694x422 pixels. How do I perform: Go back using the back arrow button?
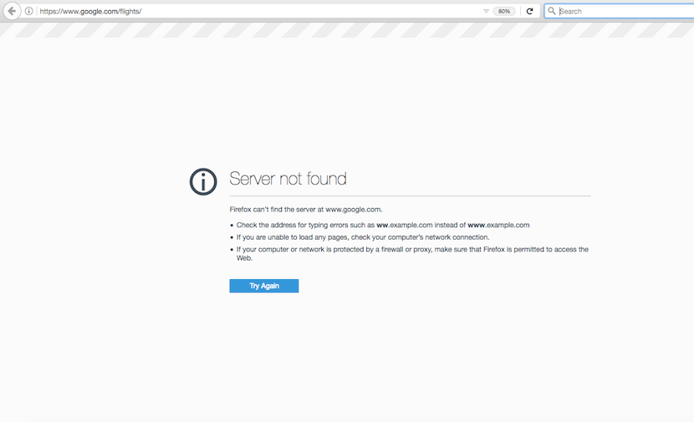(x=12, y=11)
